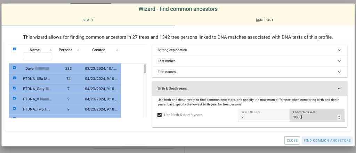Uncheck the FTDNA_Ulla tree checkbox
Screen dimensions: 356x153
tap(15, 78)
